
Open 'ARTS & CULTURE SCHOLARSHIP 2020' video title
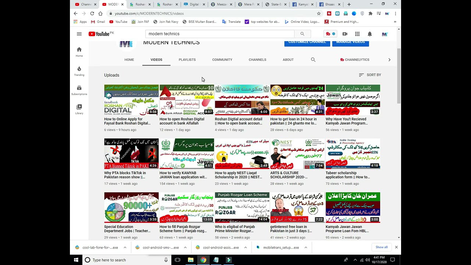289,175
